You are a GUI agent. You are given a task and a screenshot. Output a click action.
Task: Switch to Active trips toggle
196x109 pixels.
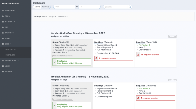[37, 7]
